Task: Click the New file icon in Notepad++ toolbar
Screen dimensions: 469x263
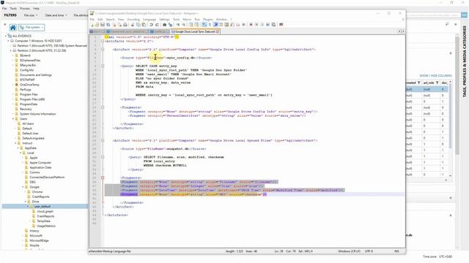Action: [x=92, y=25]
